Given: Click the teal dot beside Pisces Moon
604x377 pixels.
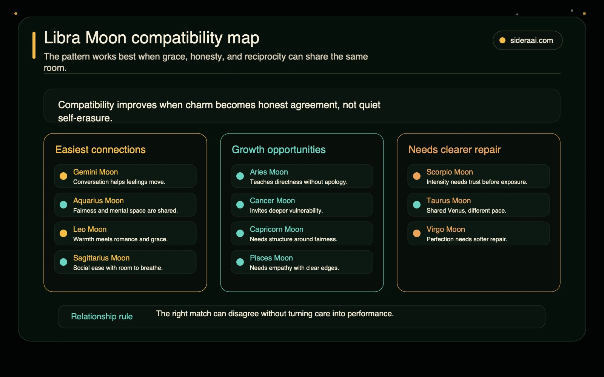Looking at the screenshot, I should [x=240, y=262].
